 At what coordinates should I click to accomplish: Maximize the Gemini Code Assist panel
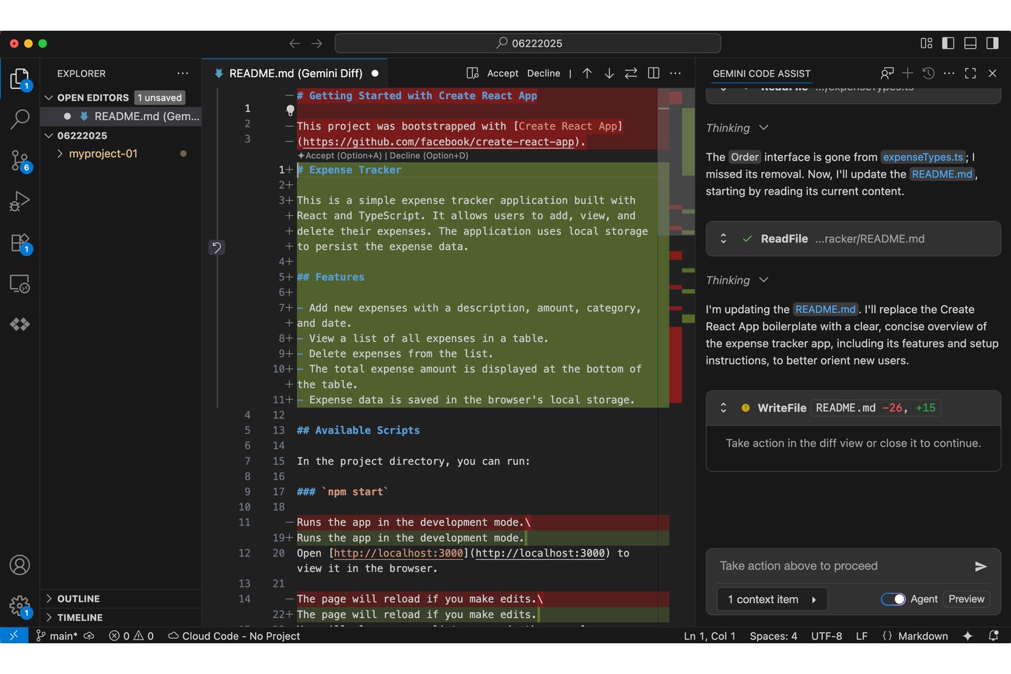[970, 73]
